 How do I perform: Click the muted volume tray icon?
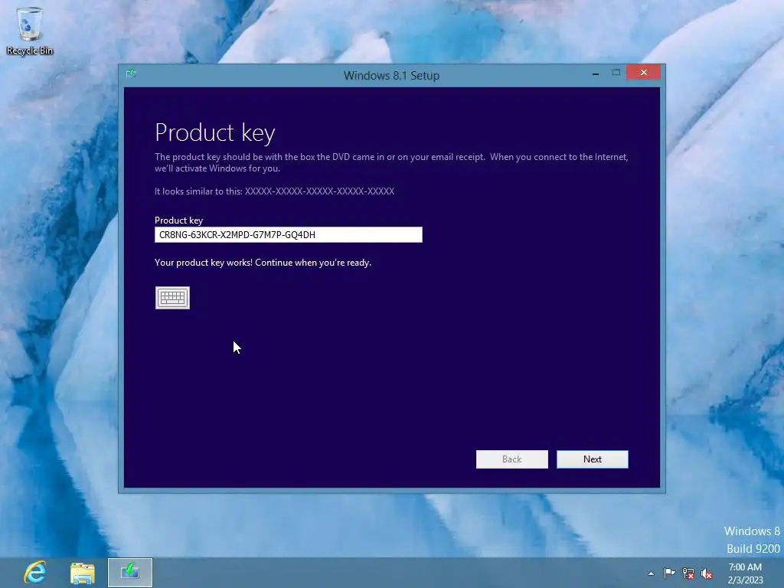[707, 573]
